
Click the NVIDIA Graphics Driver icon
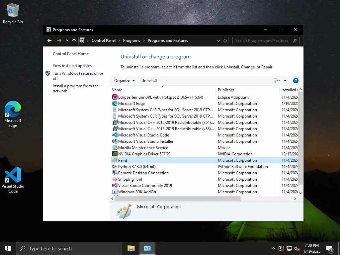pyautogui.click(x=115, y=154)
